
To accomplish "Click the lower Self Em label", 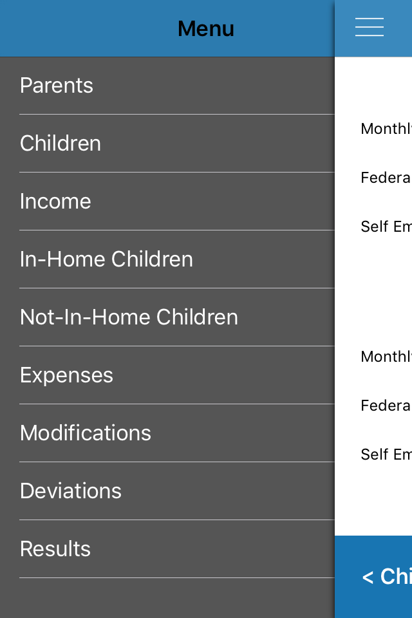I will pos(386,454).
